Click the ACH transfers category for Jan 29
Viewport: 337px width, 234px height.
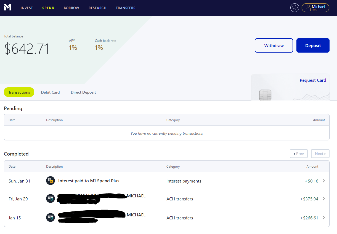[x=180, y=199]
